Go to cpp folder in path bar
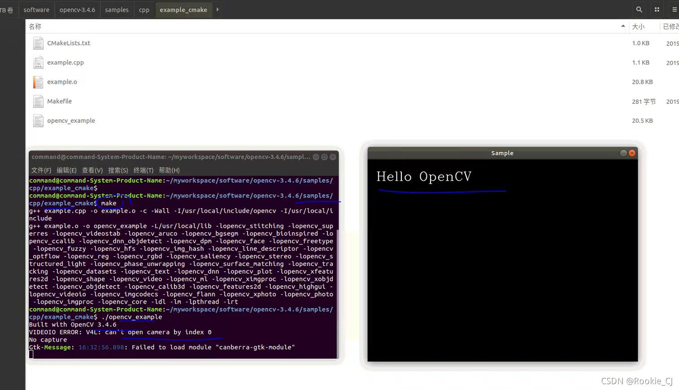 tap(144, 9)
